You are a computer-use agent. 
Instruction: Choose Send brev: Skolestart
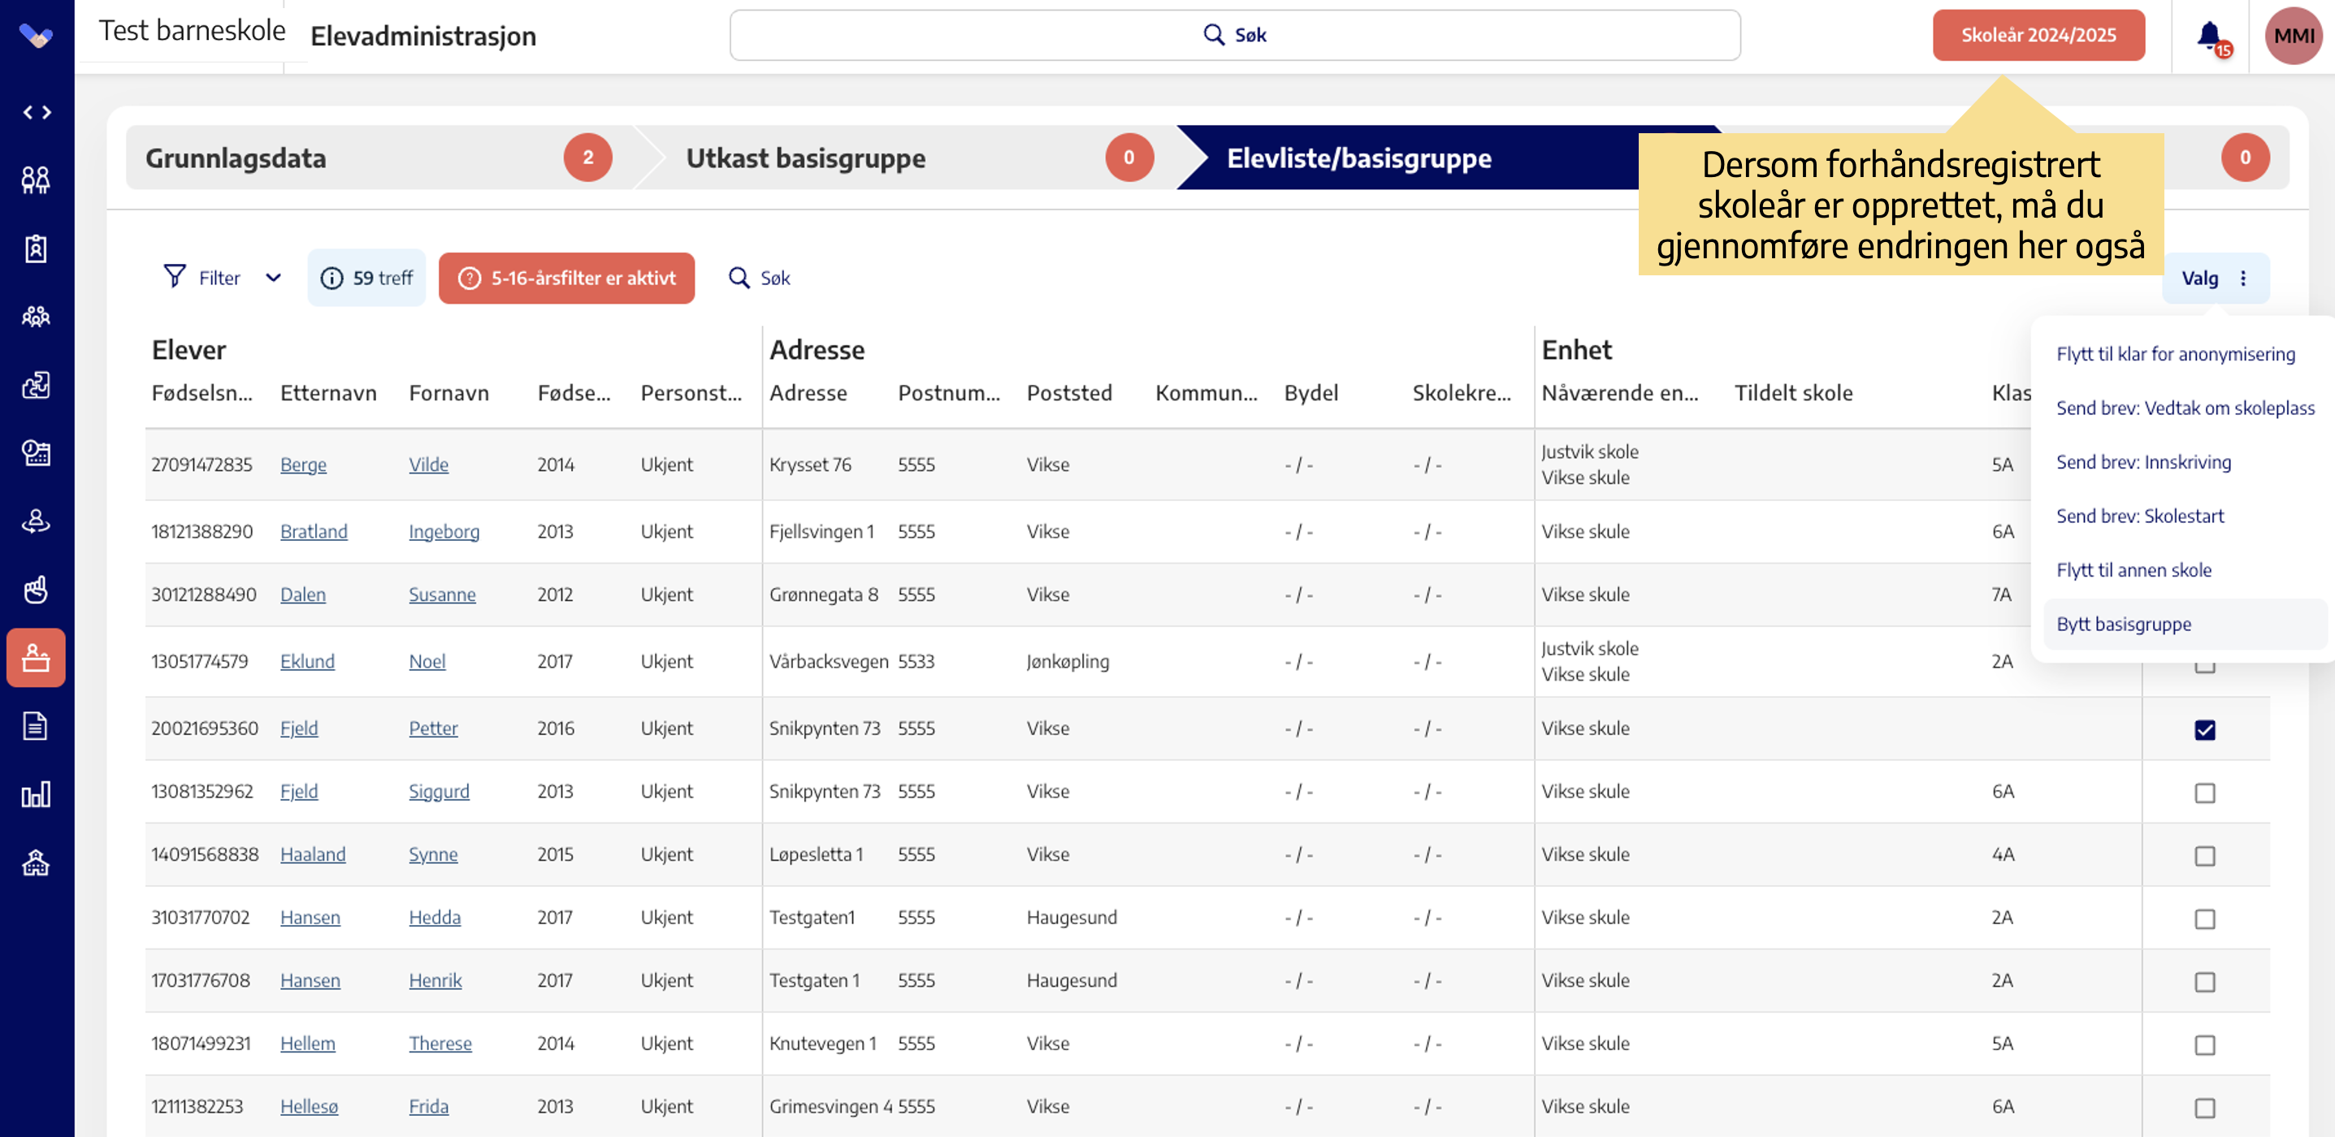(2139, 516)
